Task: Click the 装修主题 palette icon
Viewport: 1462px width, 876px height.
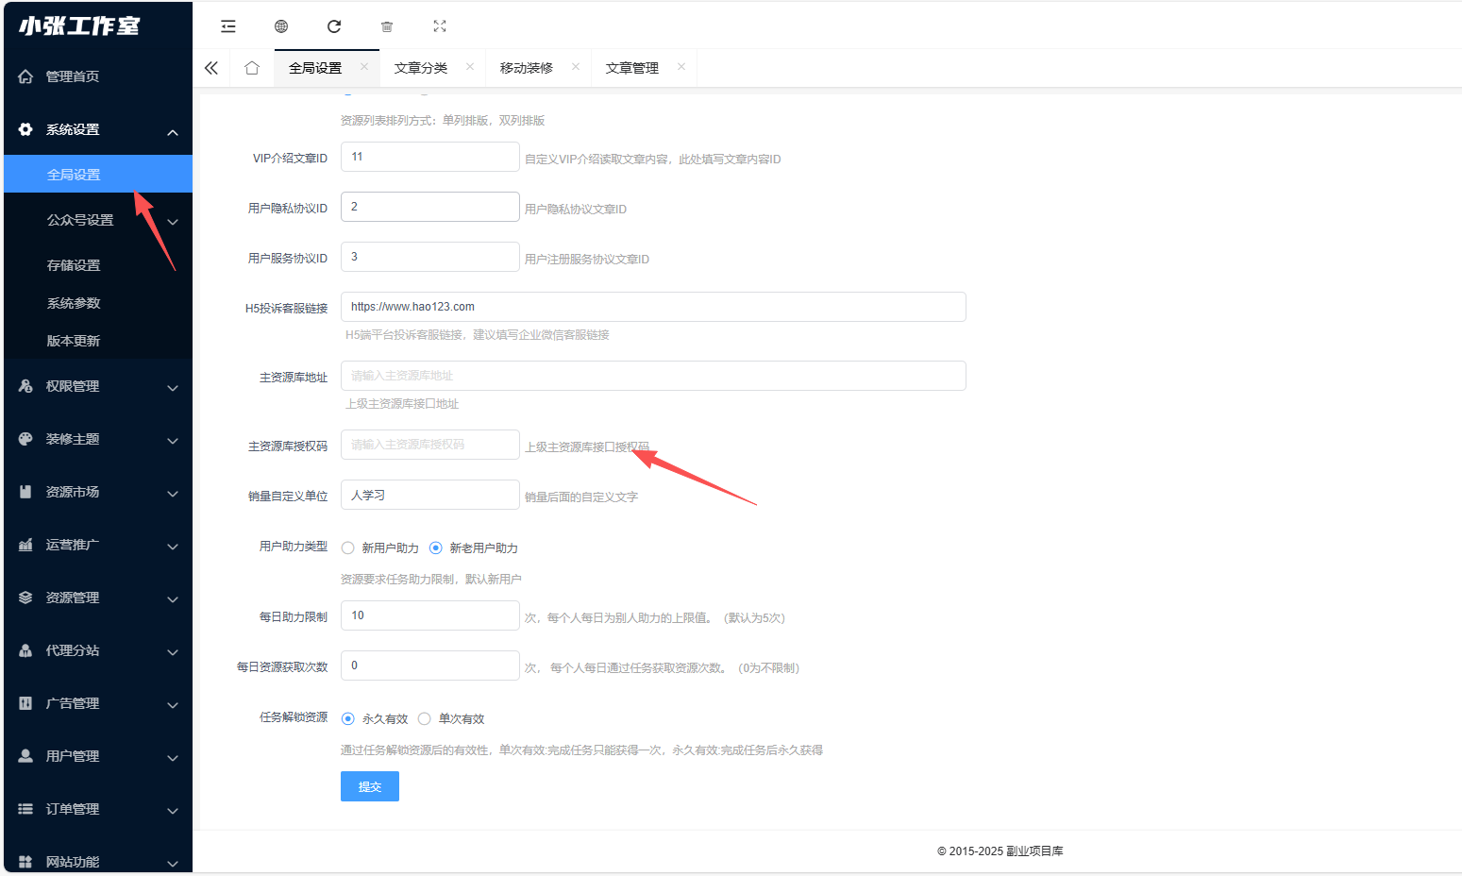Action: pyautogui.click(x=25, y=440)
